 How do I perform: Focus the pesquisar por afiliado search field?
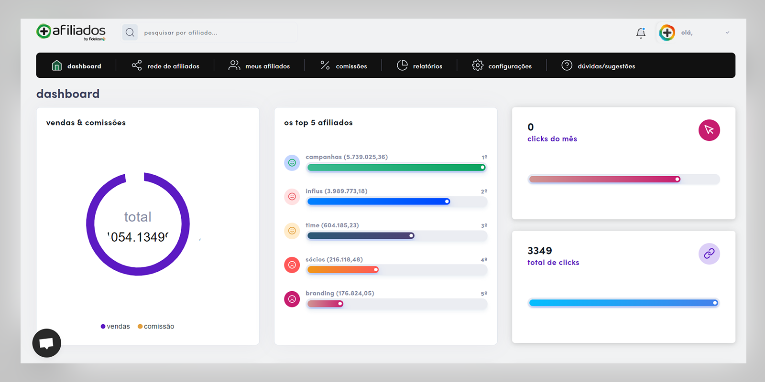tap(209, 32)
